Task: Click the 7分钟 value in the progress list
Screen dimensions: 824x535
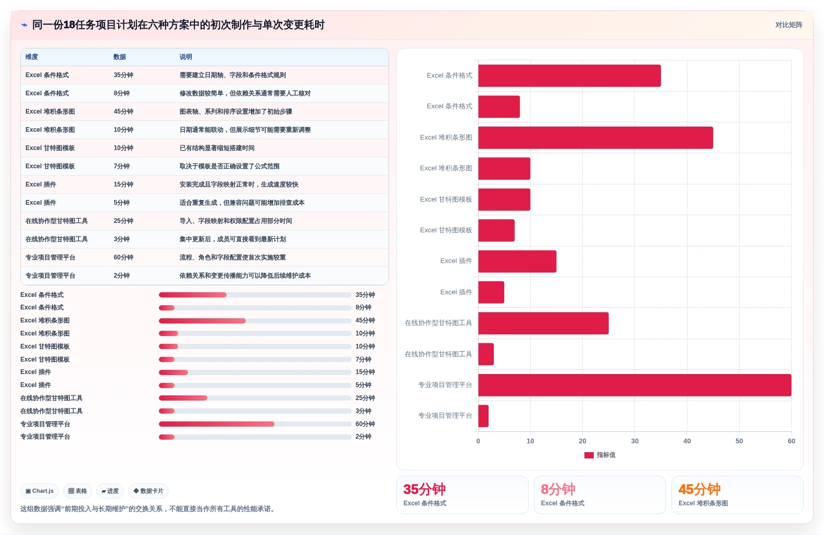Action: click(x=364, y=359)
